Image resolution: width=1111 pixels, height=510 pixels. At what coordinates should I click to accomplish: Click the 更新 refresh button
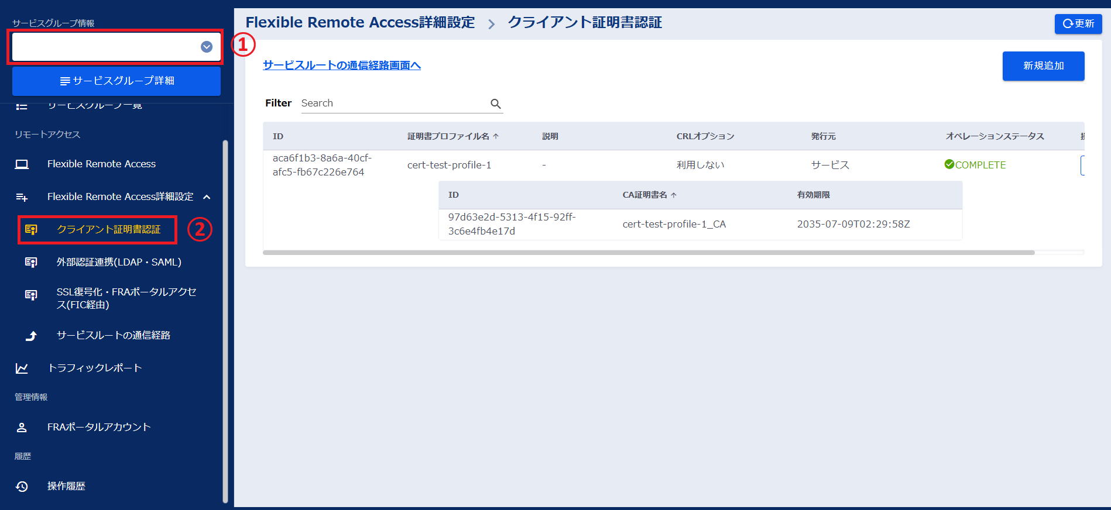tap(1078, 23)
